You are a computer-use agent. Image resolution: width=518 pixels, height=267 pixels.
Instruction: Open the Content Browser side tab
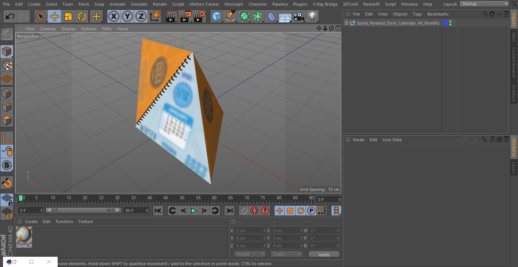tap(514, 62)
